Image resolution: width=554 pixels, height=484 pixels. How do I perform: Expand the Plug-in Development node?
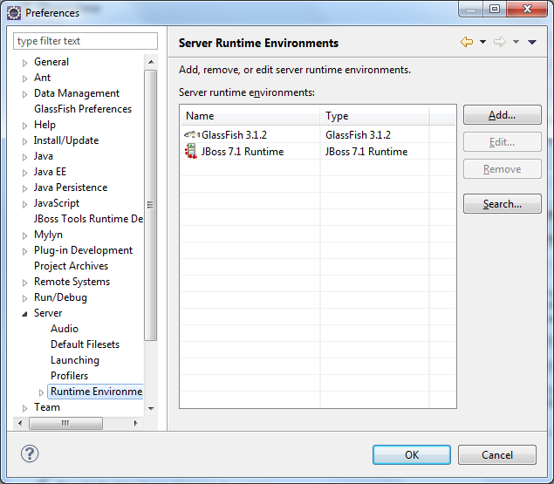[x=24, y=251]
